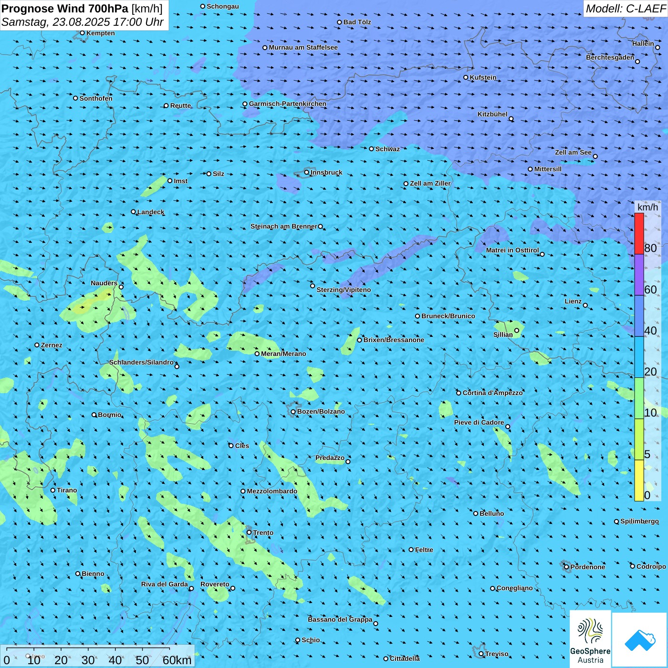Click the Landeck city label

click(151, 212)
